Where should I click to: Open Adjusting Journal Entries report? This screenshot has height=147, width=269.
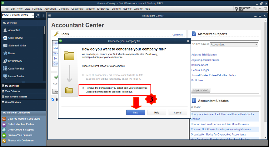click(205, 60)
